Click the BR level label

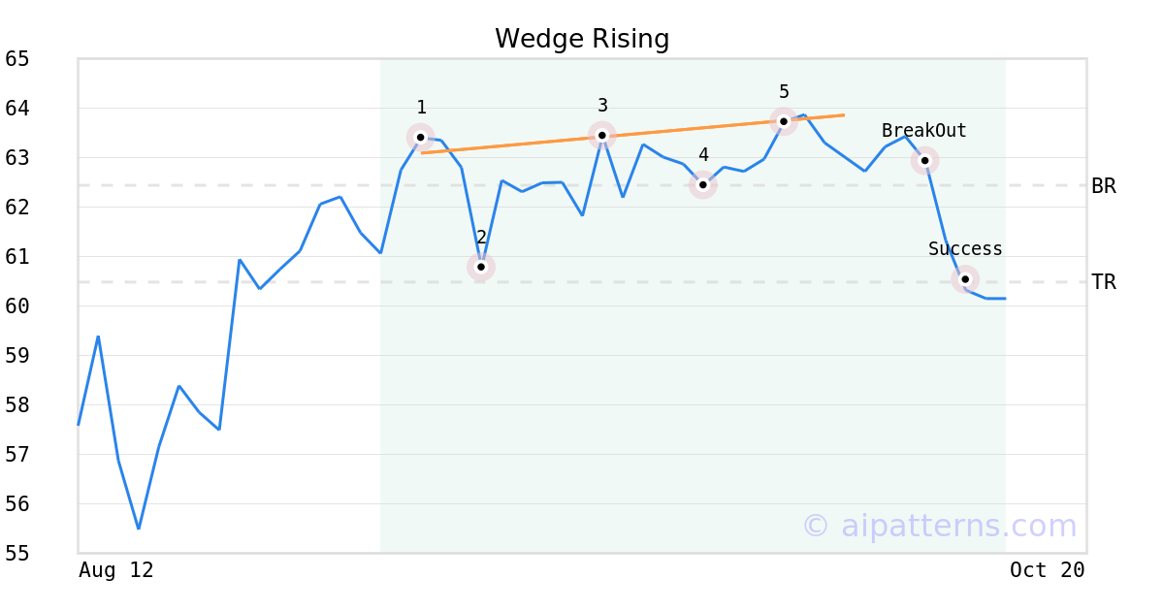[x=1104, y=186]
